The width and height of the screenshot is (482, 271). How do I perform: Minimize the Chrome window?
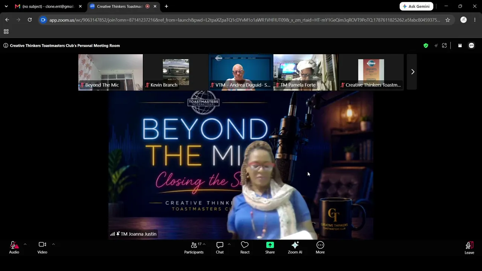(446, 6)
